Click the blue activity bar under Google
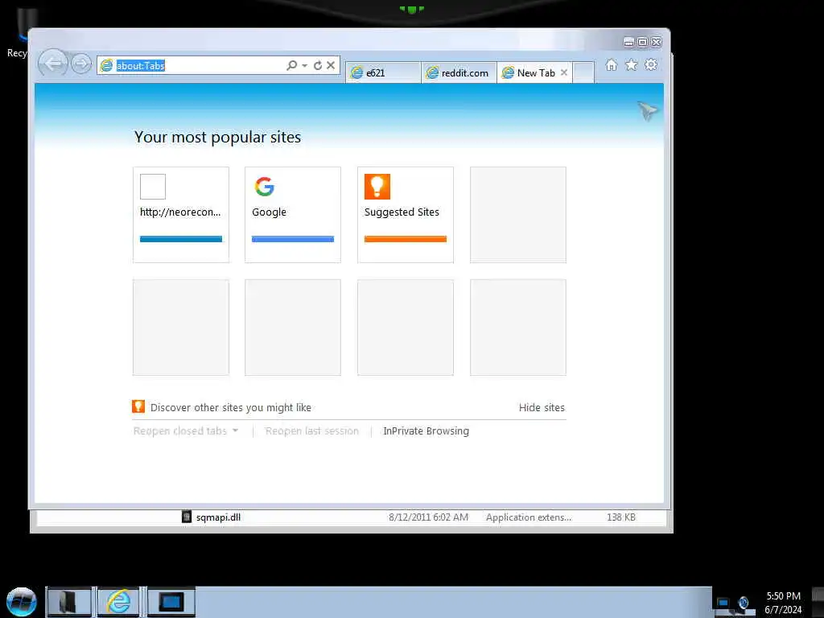 293,239
